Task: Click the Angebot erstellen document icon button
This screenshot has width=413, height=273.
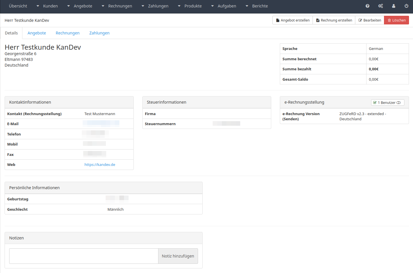Action: (292, 20)
